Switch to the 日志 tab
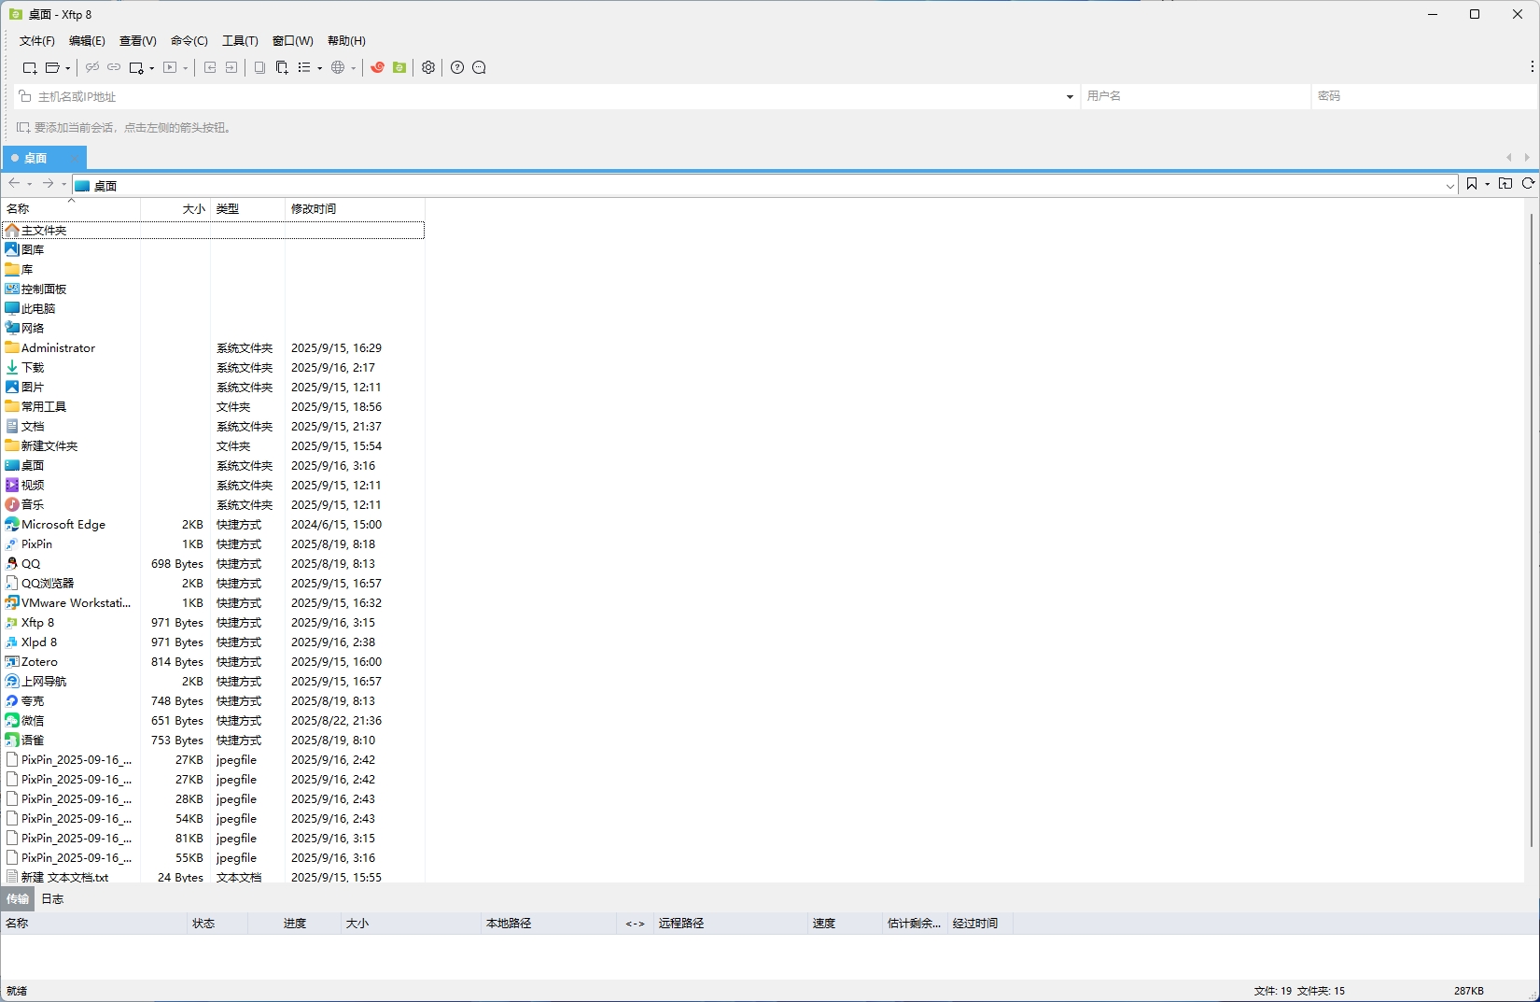The image size is (1540, 1002). coord(52,898)
